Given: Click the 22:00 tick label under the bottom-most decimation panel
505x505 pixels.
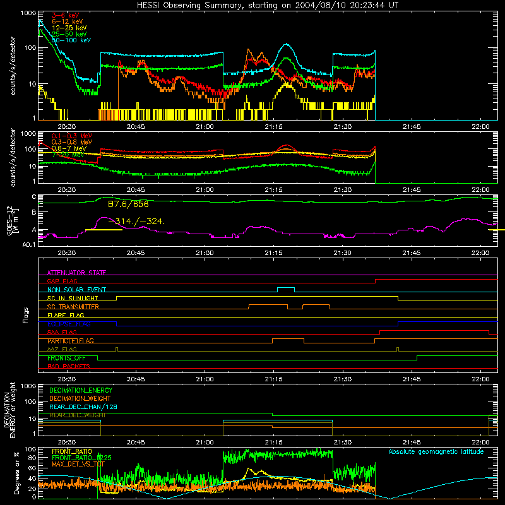Looking at the screenshot, I should click(480, 443).
